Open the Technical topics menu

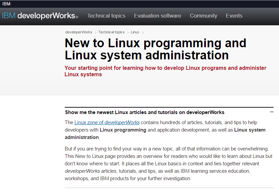(x=106, y=16)
